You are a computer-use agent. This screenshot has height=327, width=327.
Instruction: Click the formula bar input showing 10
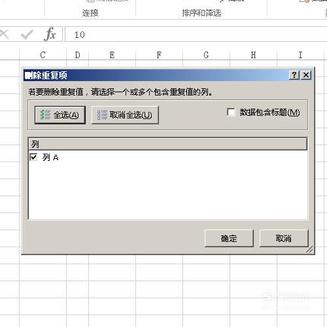[196, 34]
